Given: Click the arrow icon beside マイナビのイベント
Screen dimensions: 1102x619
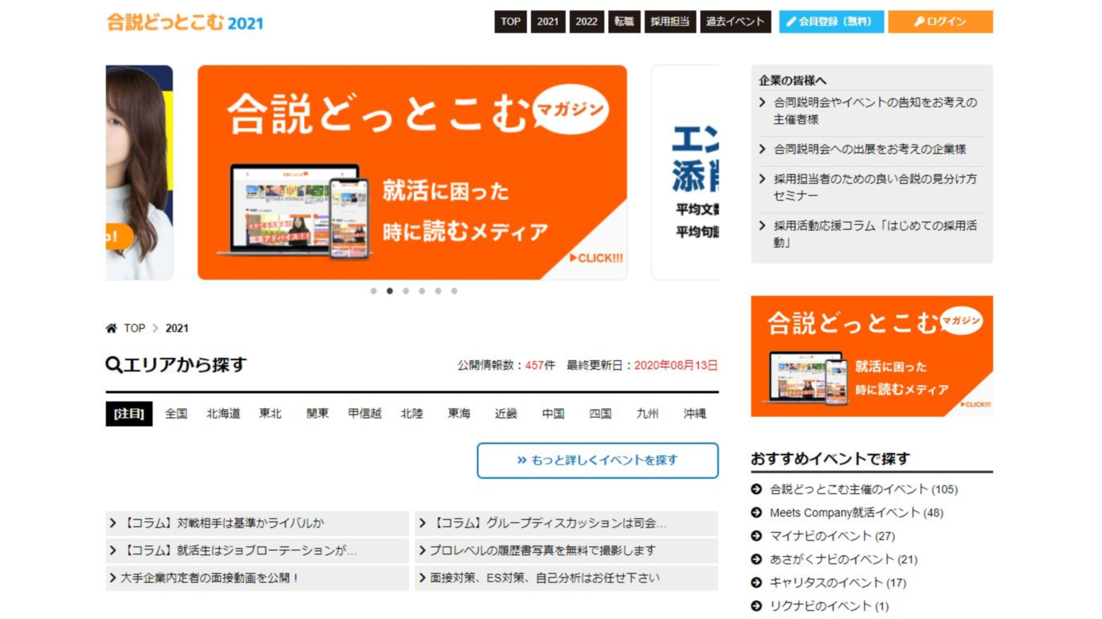Looking at the screenshot, I should tap(756, 536).
